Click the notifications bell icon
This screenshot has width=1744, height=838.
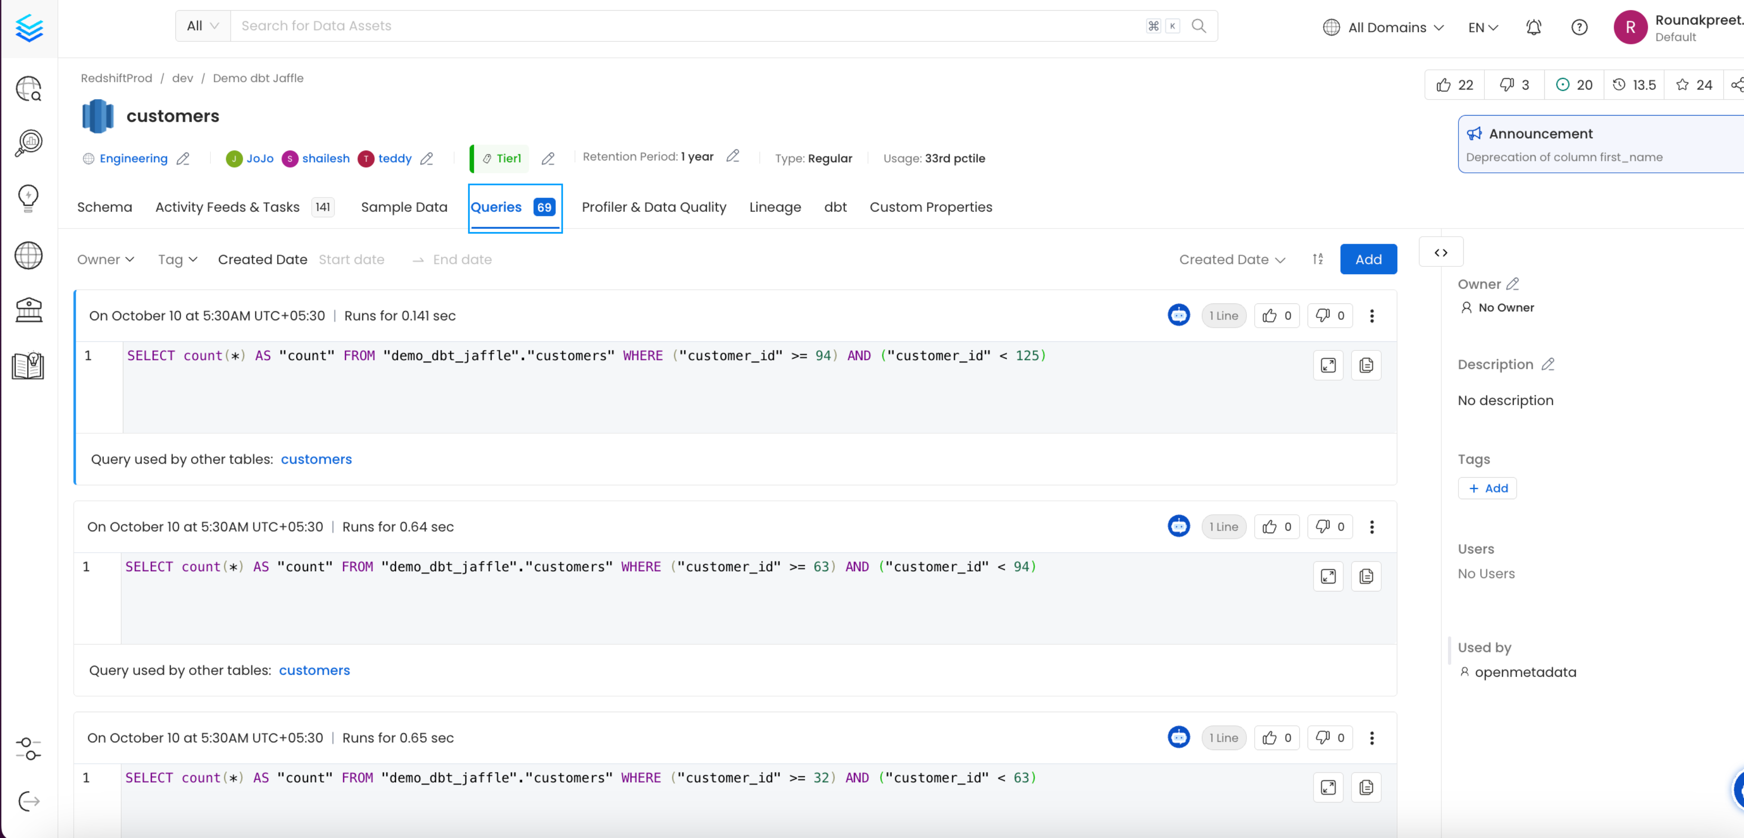pos(1534,27)
